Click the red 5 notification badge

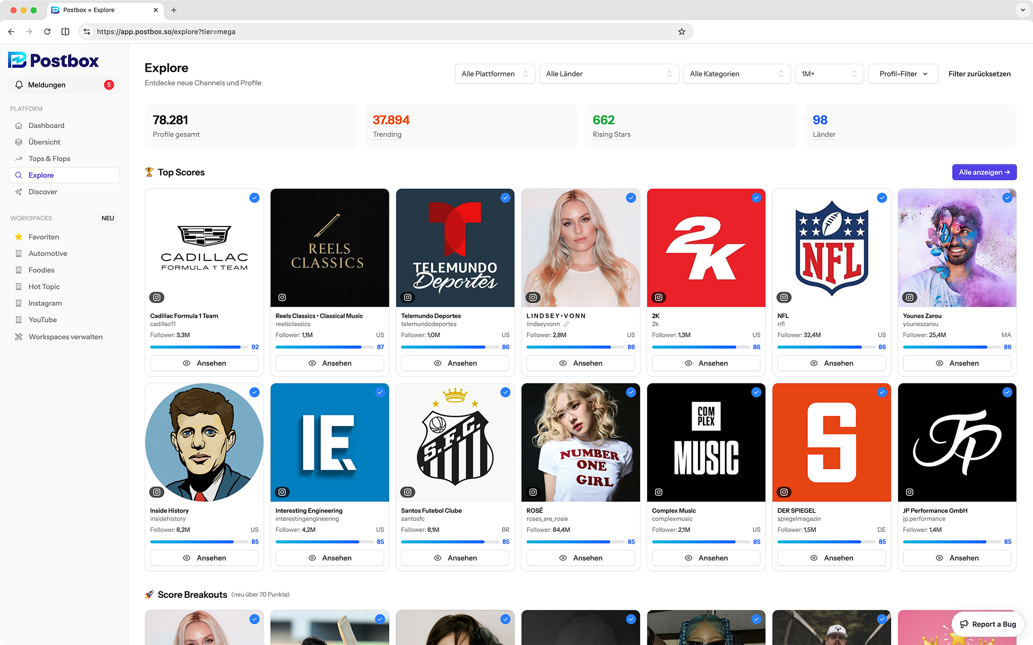(109, 85)
